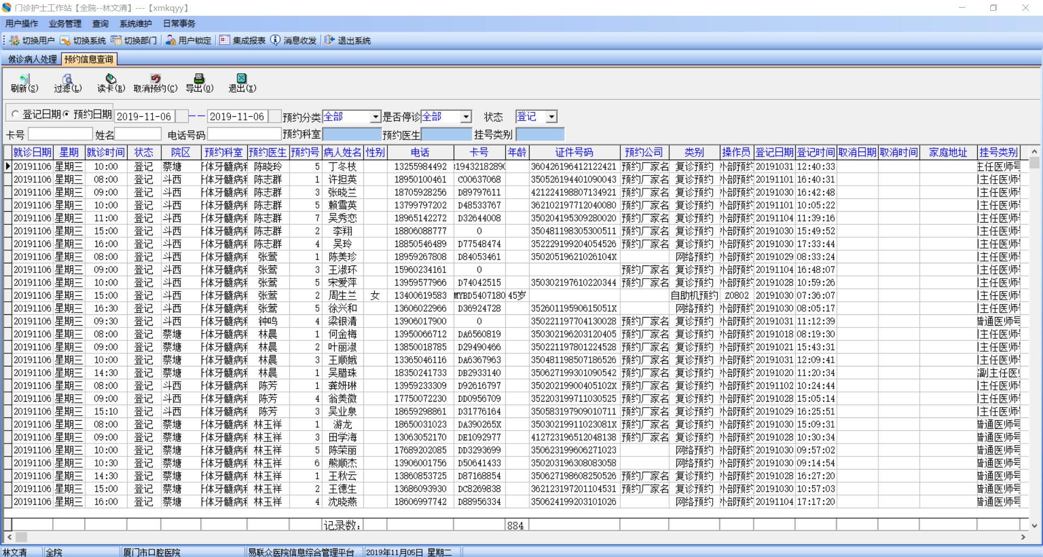Select patient name 梁银清 cell
Viewport: 1043px width, 557px height.
tap(342, 321)
